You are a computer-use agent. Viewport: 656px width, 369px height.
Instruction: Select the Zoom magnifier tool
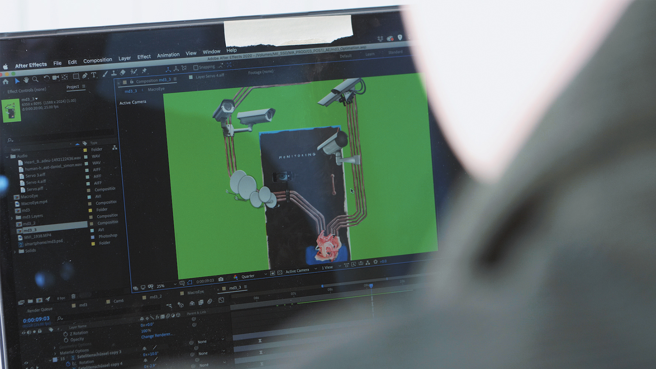(35, 79)
